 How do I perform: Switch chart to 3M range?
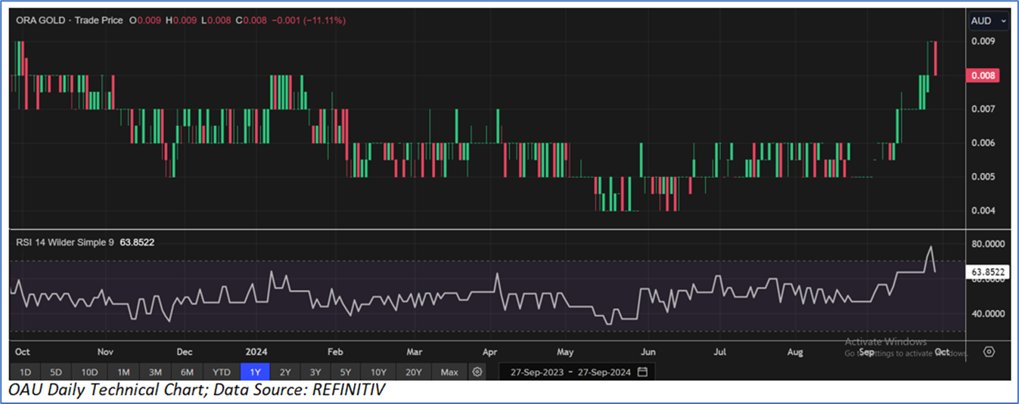[155, 372]
